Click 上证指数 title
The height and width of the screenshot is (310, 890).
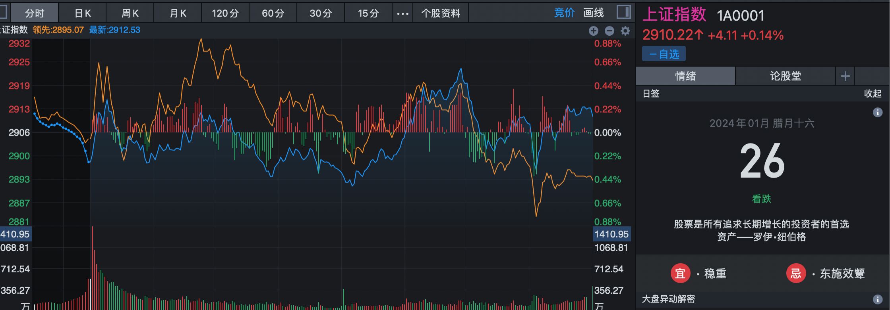[674, 15]
